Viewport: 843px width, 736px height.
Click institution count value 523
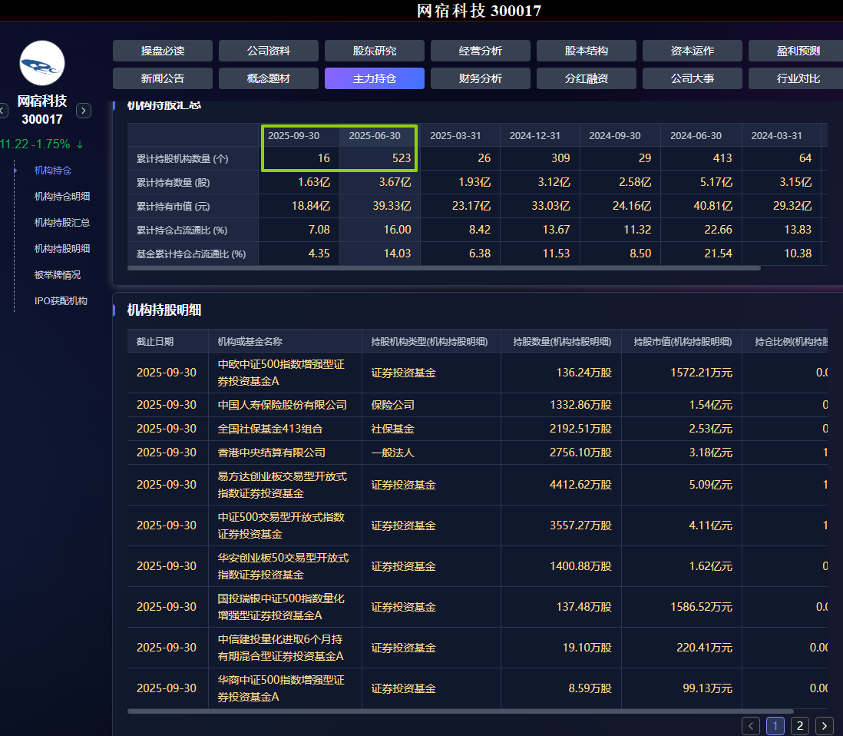(x=401, y=158)
